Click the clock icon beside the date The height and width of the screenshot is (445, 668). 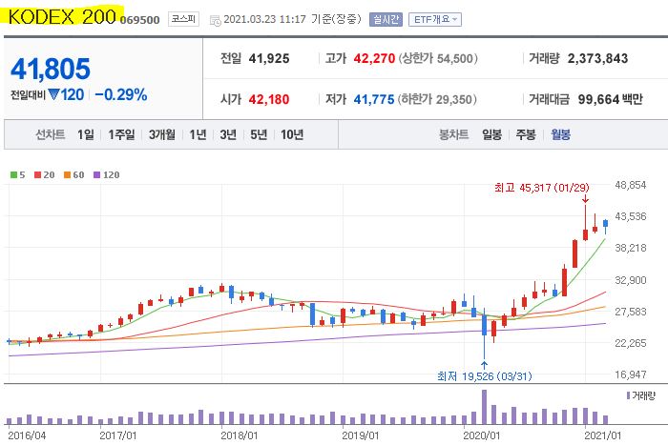(x=216, y=20)
